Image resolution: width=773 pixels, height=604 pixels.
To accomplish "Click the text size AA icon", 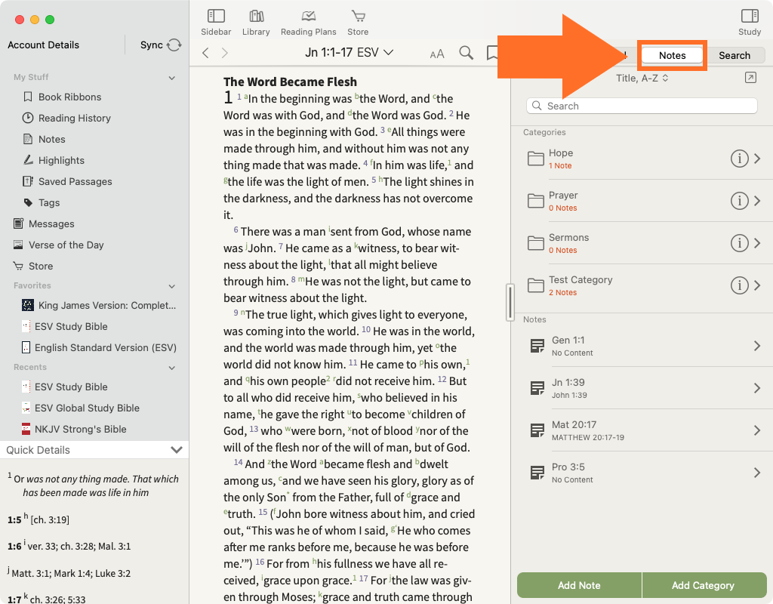I will [x=437, y=54].
